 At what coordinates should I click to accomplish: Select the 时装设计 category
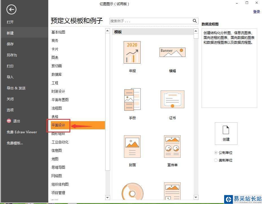coord(58,91)
